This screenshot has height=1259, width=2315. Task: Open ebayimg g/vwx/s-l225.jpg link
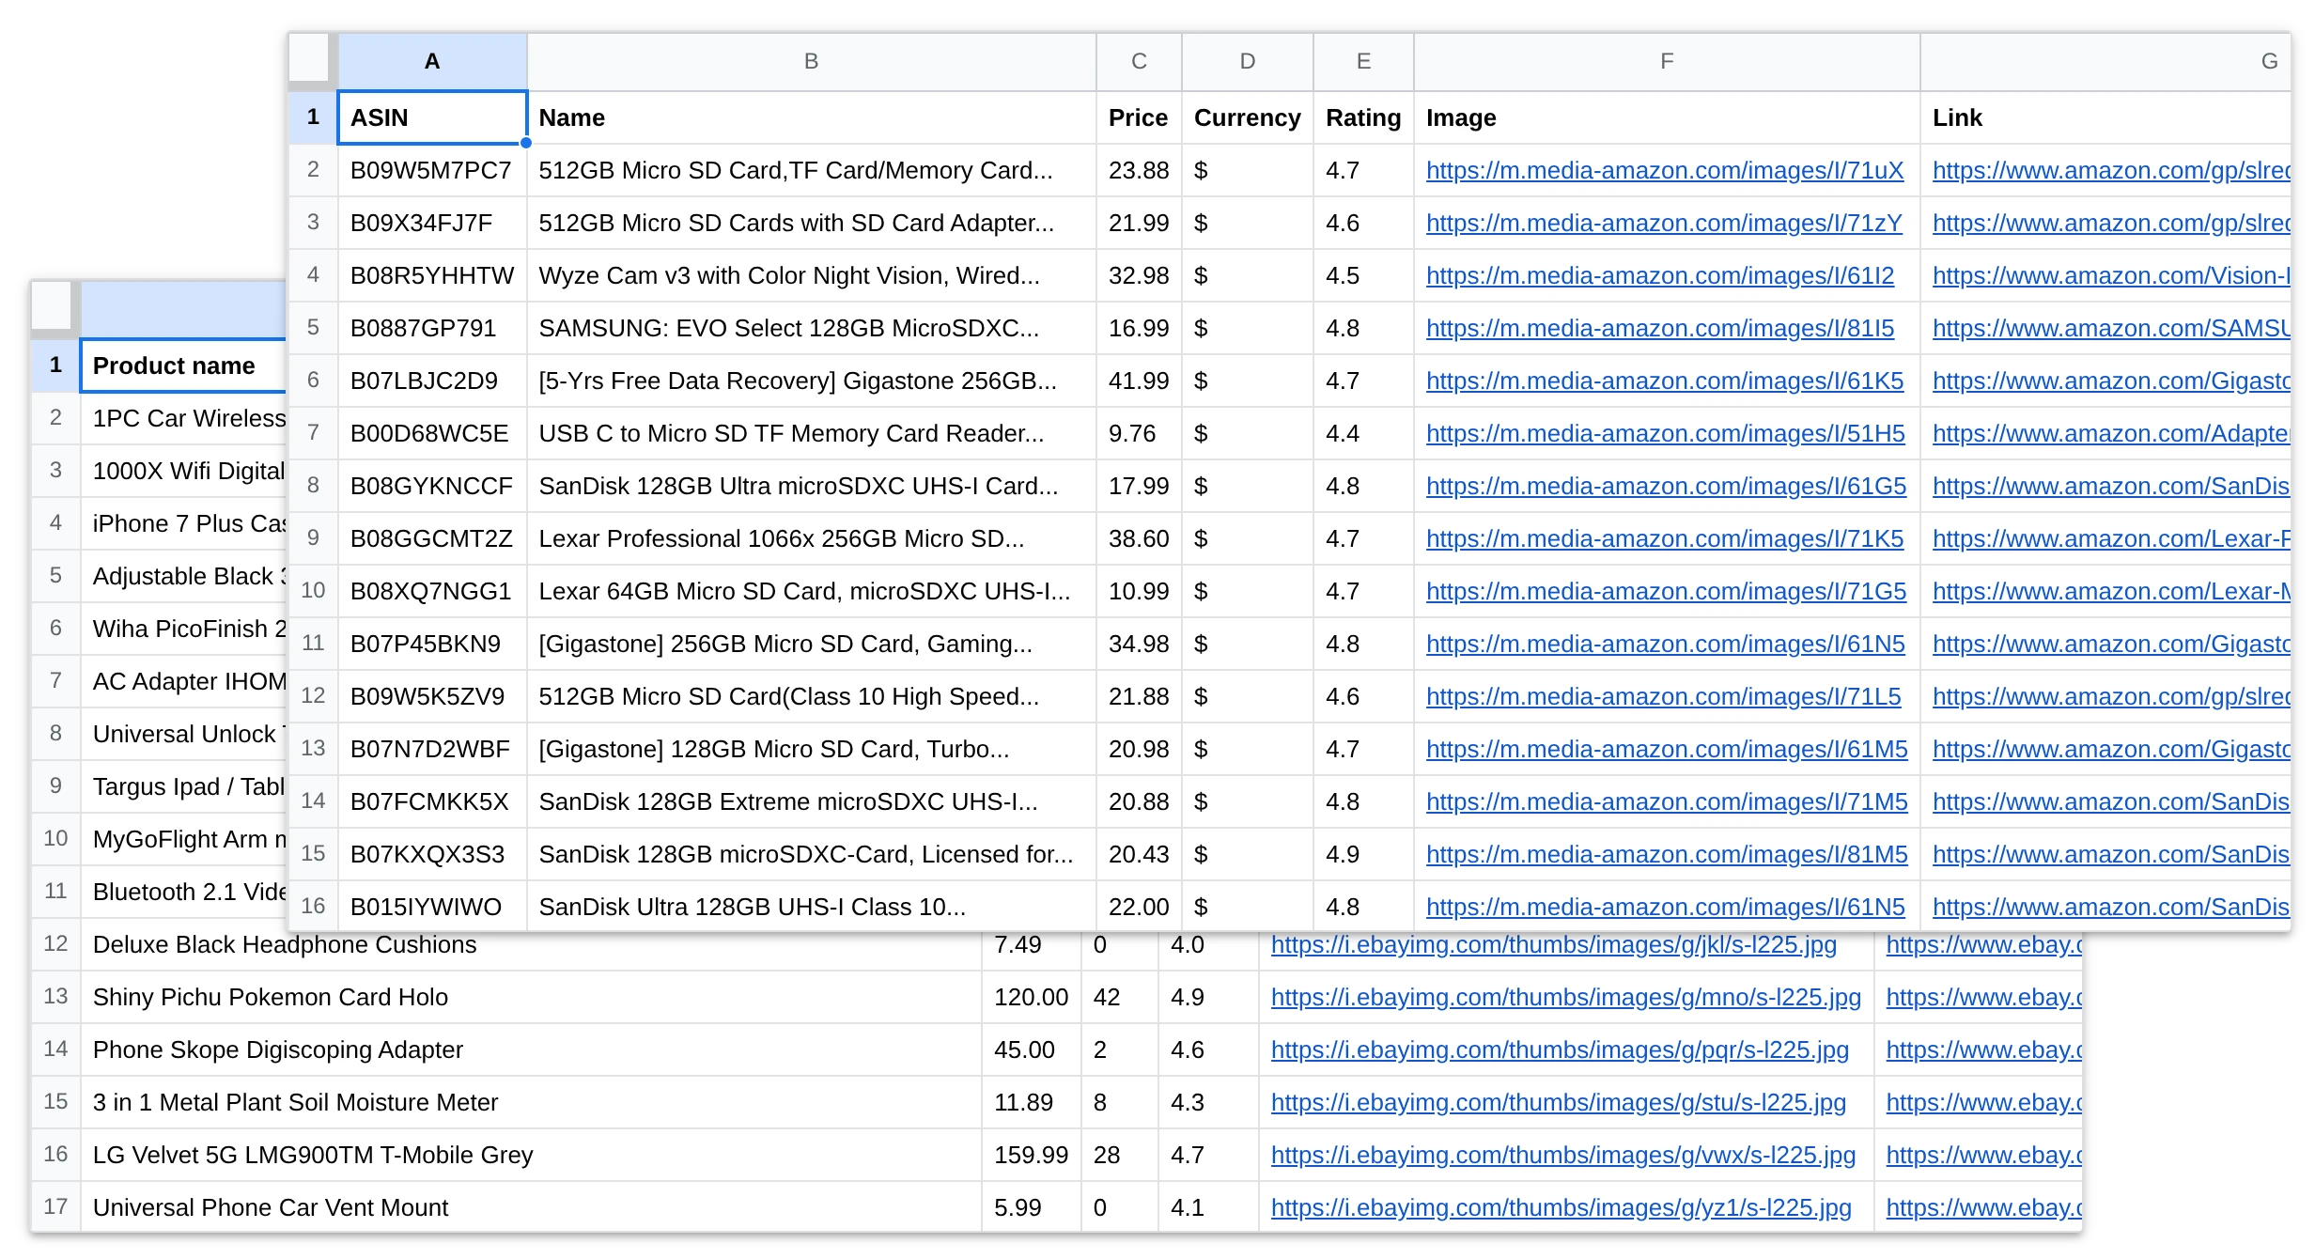pyautogui.click(x=1563, y=1155)
